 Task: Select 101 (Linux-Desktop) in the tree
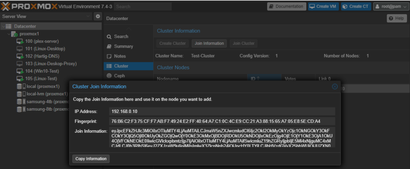coord(45,49)
